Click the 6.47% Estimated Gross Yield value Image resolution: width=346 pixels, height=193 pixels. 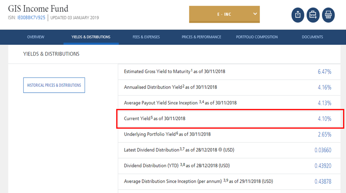[324, 72]
